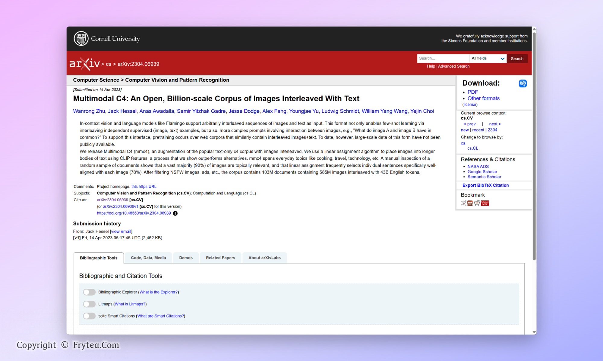Enable the Bibliographic Explorer toggle
This screenshot has width=603, height=361.
89,292
